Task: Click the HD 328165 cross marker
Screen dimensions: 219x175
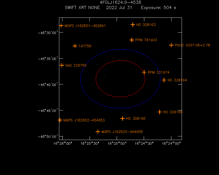Action: point(159,112)
